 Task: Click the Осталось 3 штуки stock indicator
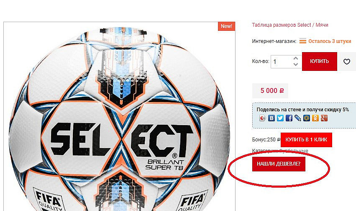(x=330, y=41)
